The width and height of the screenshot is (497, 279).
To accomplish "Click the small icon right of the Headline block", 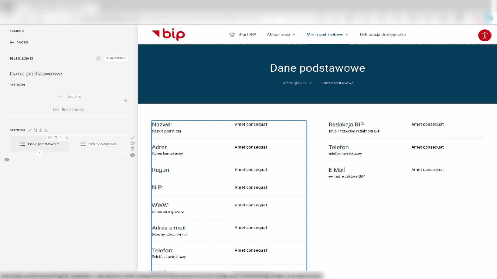I will [x=126, y=100].
